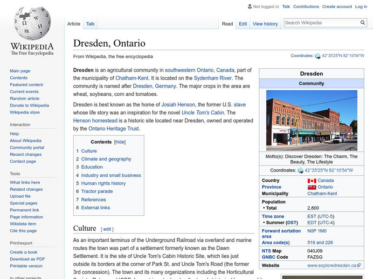The image size is (373, 279).
Task: Click the search magnifier icon
Action: tap(363, 22)
